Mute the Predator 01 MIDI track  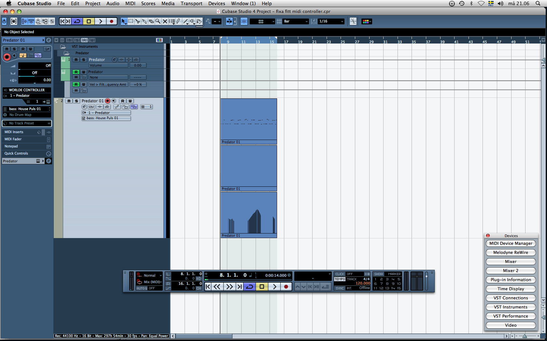[69, 101]
